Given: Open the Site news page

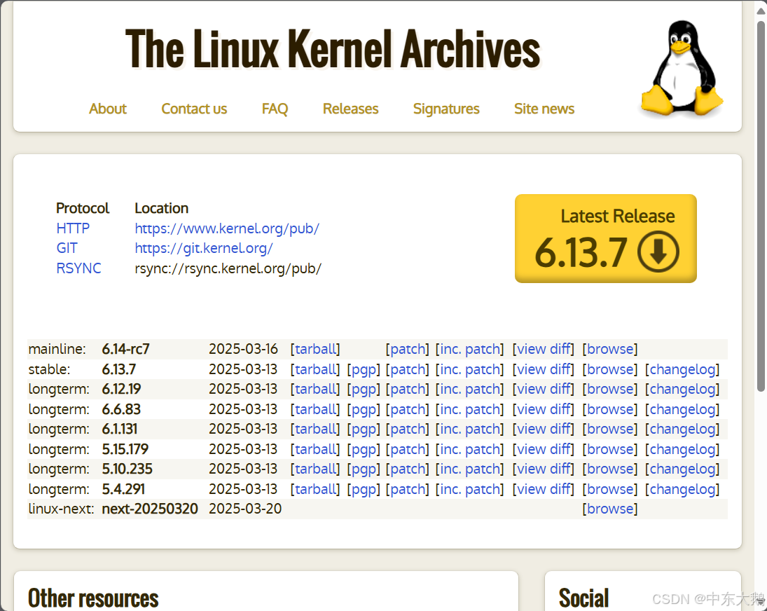Looking at the screenshot, I should pyautogui.click(x=544, y=109).
